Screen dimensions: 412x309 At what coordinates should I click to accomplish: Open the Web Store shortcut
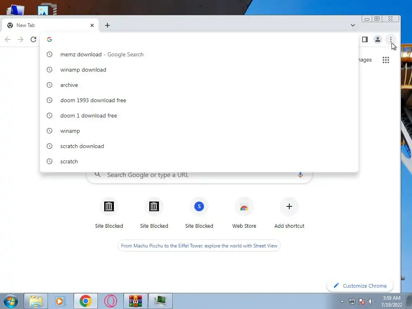pos(244,213)
